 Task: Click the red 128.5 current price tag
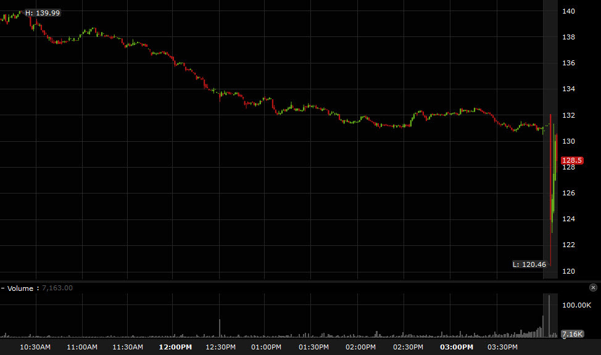click(x=571, y=160)
